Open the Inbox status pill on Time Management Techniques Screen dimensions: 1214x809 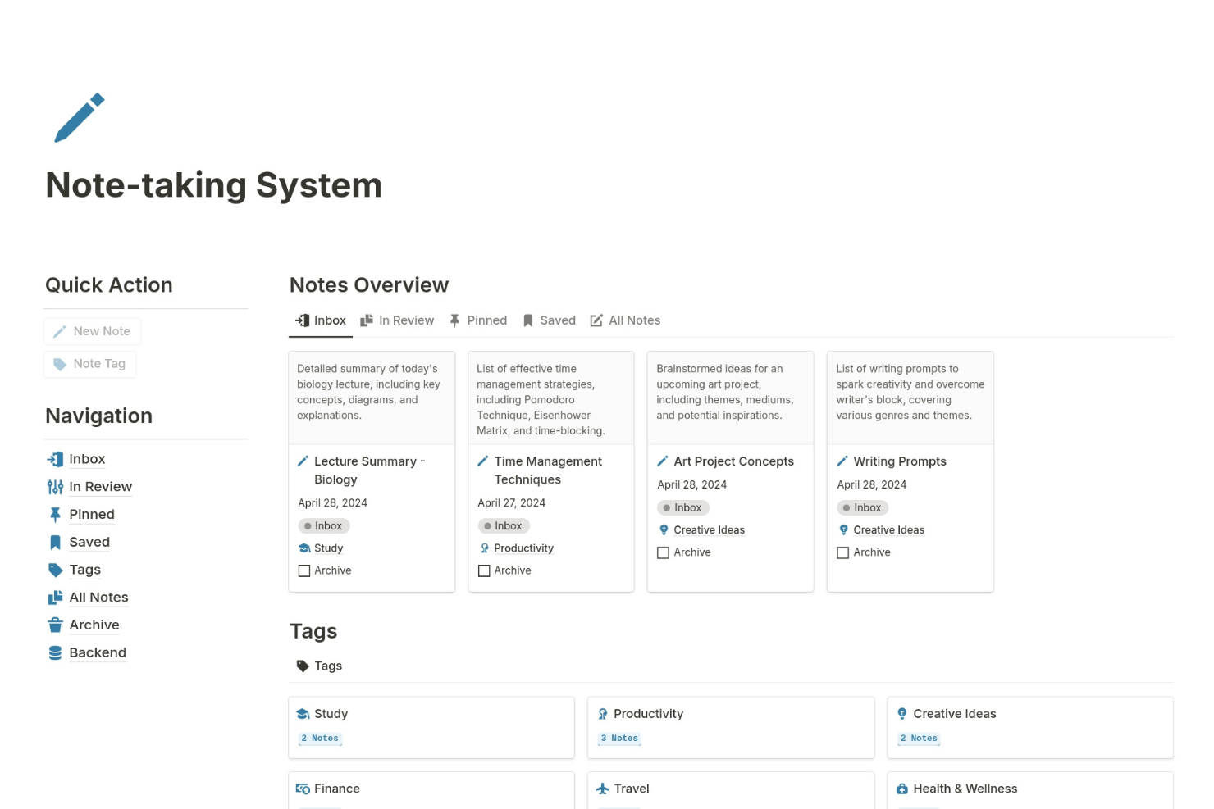tap(503, 525)
